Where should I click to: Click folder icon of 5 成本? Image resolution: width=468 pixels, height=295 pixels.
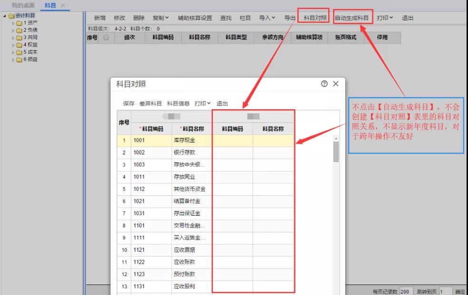coord(19,52)
